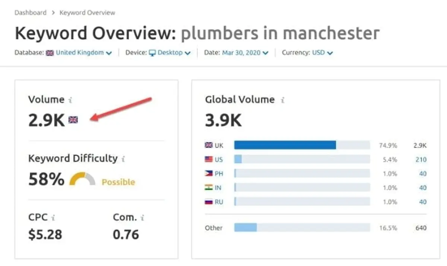The width and height of the screenshot is (447, 266).
Task: Click the 210 US volume value
Action: coord(421,159)
